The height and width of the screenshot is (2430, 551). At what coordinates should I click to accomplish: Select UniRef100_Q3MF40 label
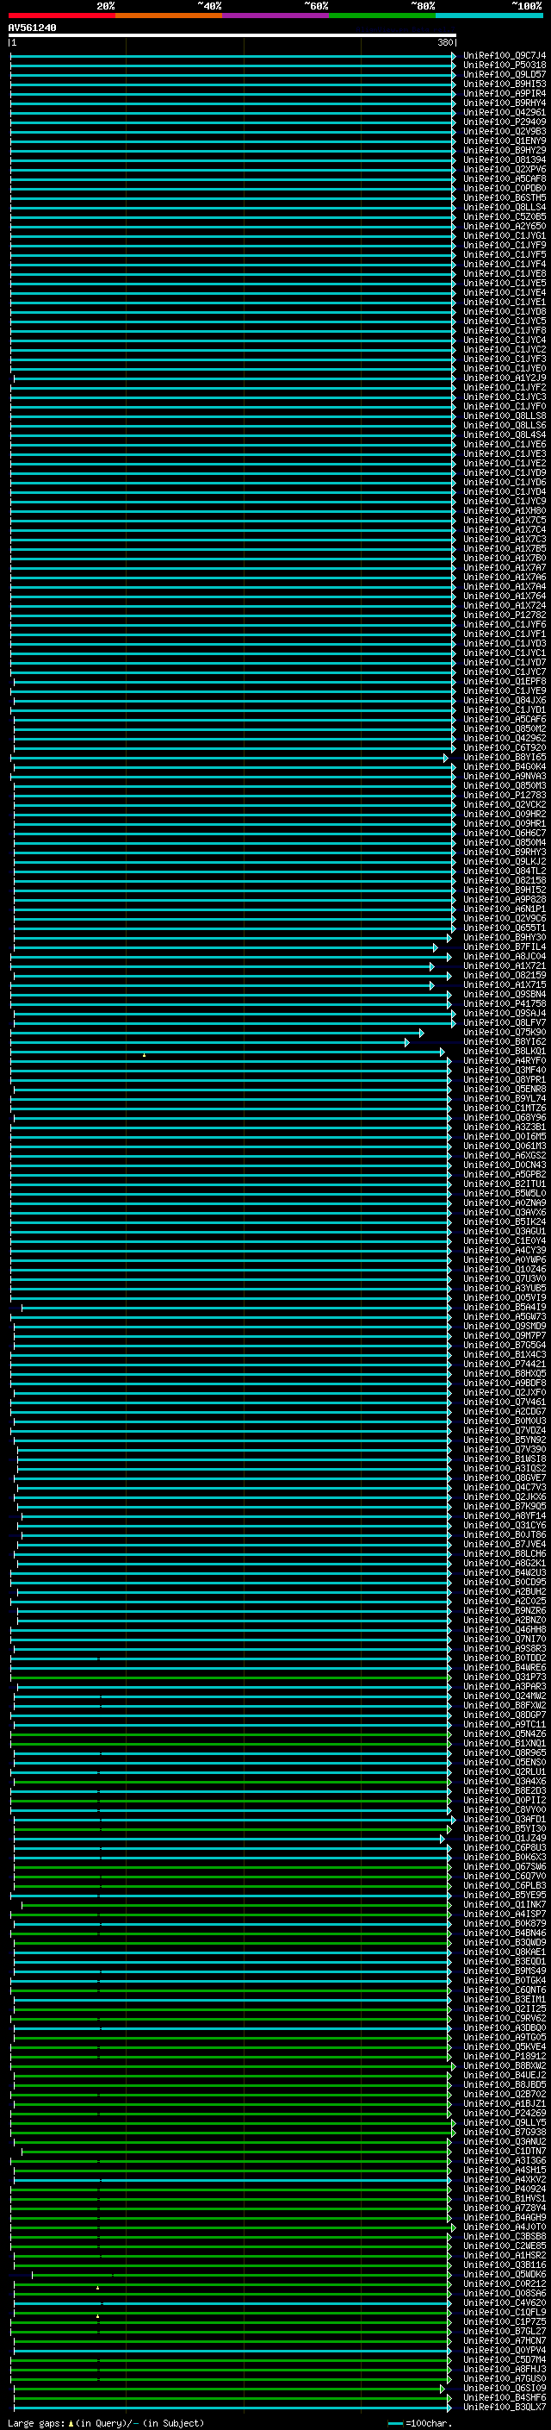[x=504, y=1070]
